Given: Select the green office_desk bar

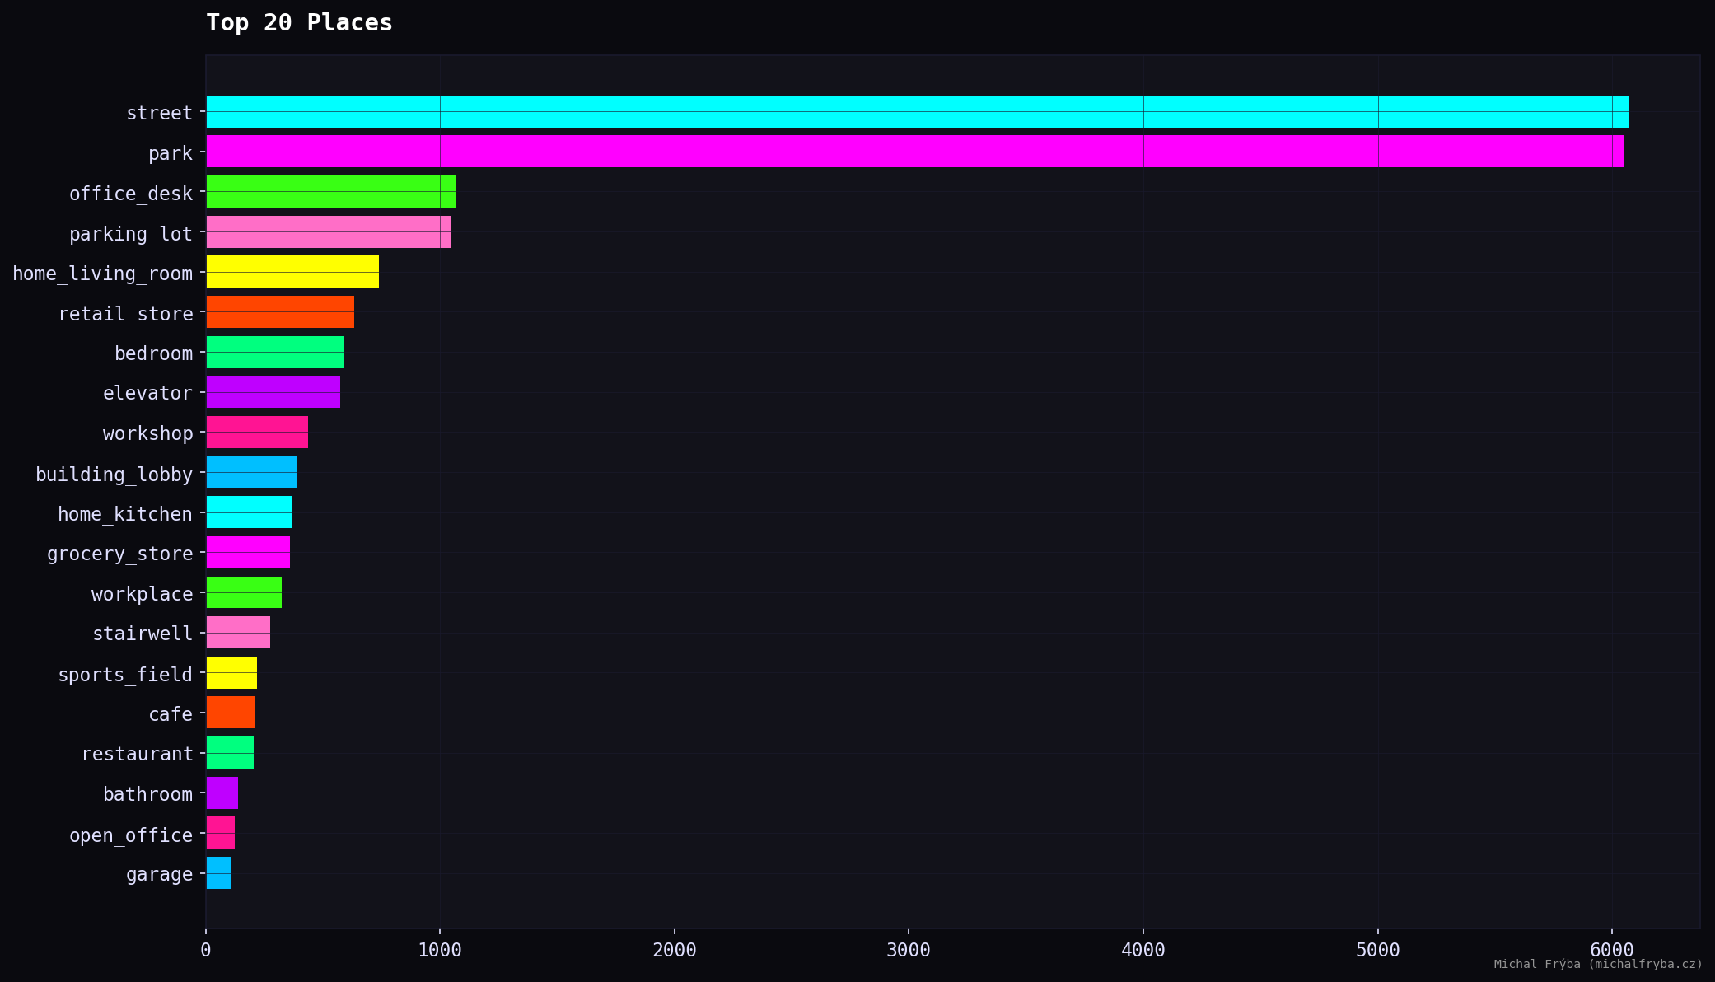Looking at the screenshot, I should tap(330, 192).
